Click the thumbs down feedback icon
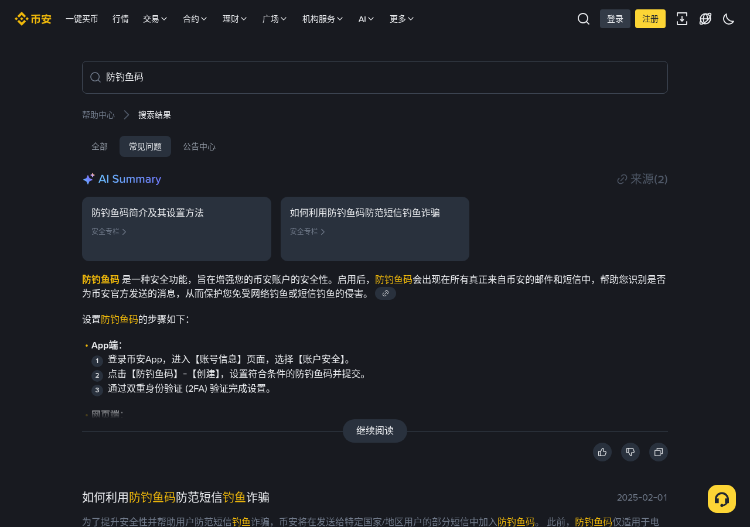Viewport: 750px width, 527px height. point(630,452)
